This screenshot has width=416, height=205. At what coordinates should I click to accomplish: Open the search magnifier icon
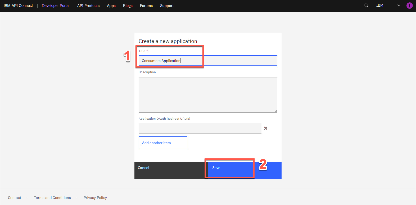366,6
